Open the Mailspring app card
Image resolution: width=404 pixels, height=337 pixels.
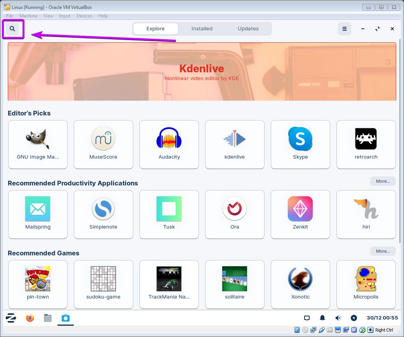click(38, 215)
